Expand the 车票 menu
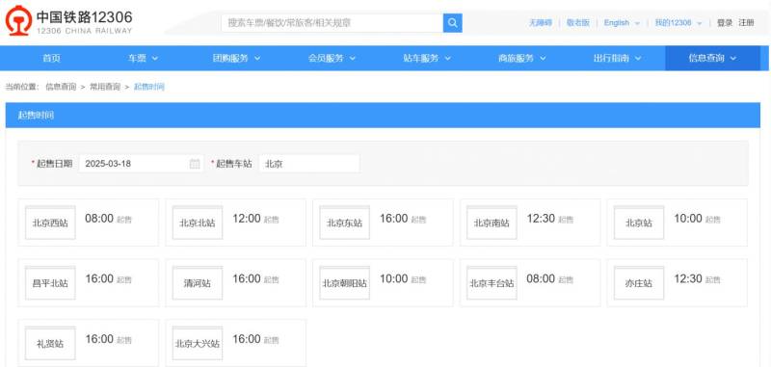Image resolution: width=771 pixels, height=367 pixels. coord(143,58)
